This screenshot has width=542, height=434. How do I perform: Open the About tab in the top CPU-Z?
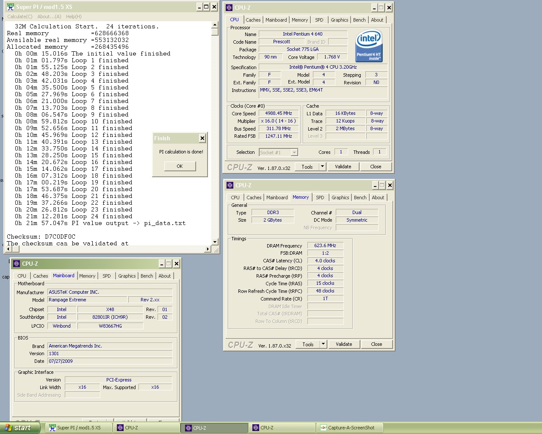click(377, 20)
